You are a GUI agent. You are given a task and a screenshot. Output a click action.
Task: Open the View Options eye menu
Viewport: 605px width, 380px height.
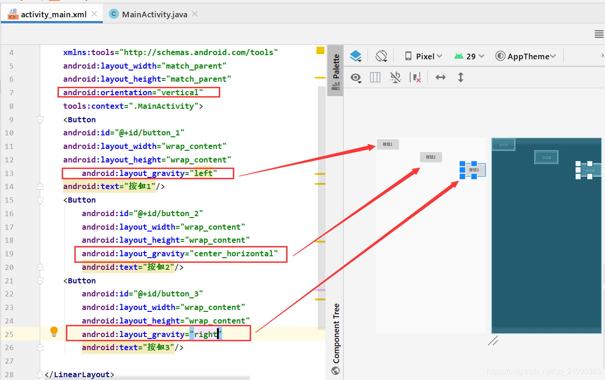tap(356, 77)
